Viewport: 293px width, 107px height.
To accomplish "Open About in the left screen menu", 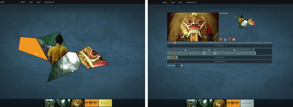I will click(23, 2).
